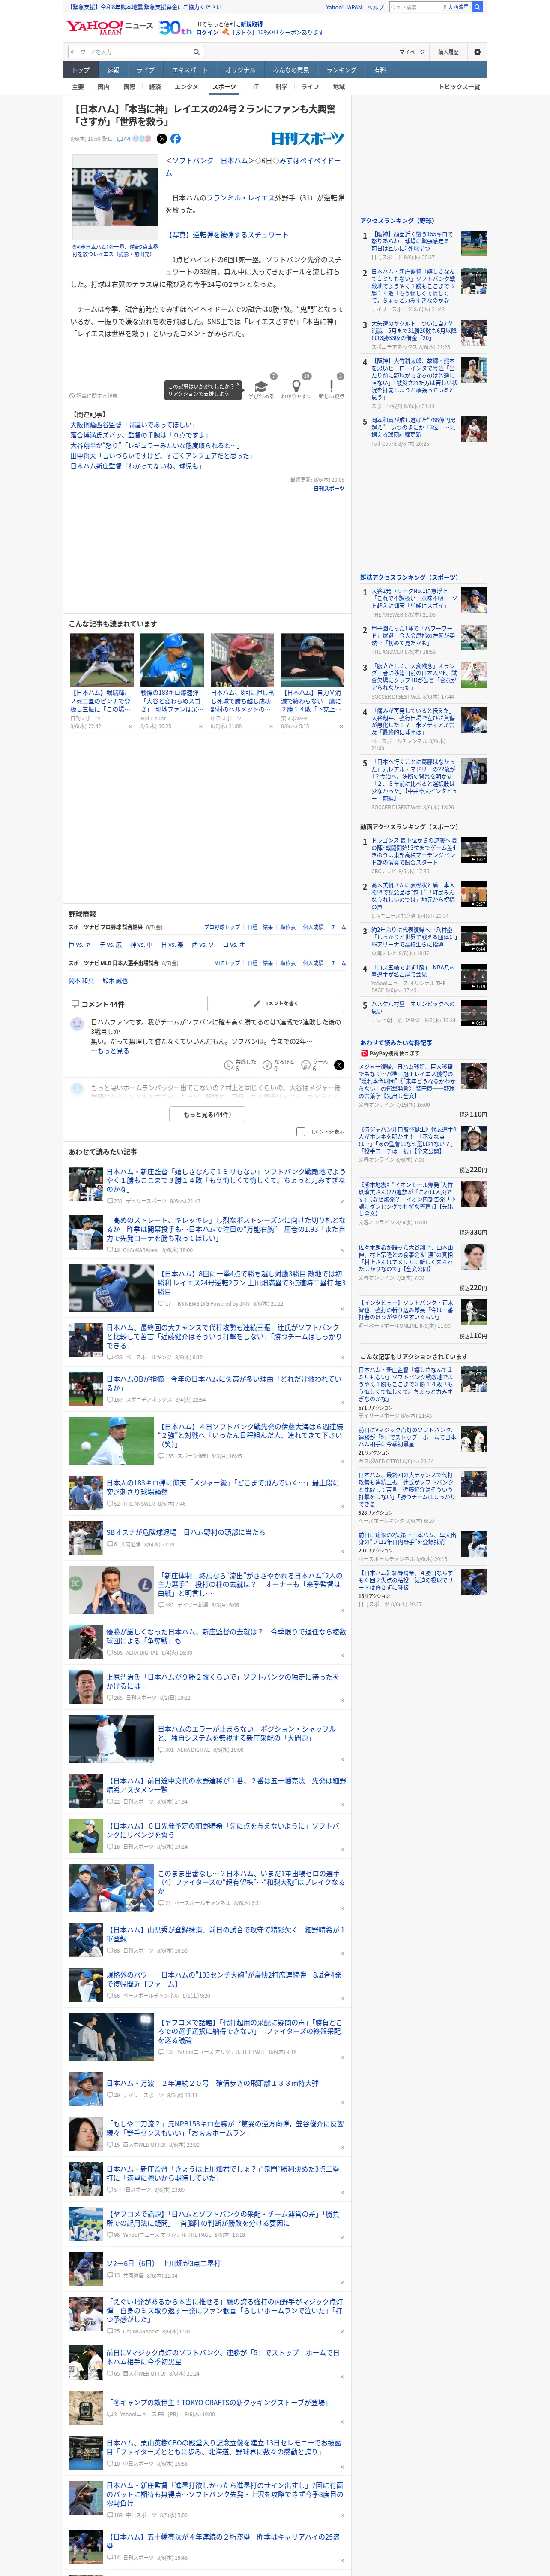Click the 新しい視点 exclamation reaction

332,386
